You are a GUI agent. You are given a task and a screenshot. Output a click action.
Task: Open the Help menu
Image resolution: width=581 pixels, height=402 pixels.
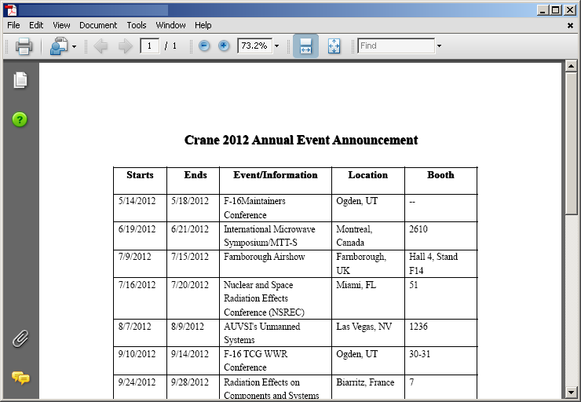point(203,25)
